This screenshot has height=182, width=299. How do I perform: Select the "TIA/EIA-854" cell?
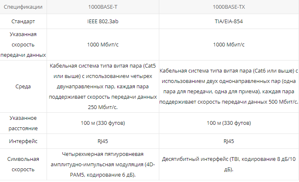click(x=229, y=21)
